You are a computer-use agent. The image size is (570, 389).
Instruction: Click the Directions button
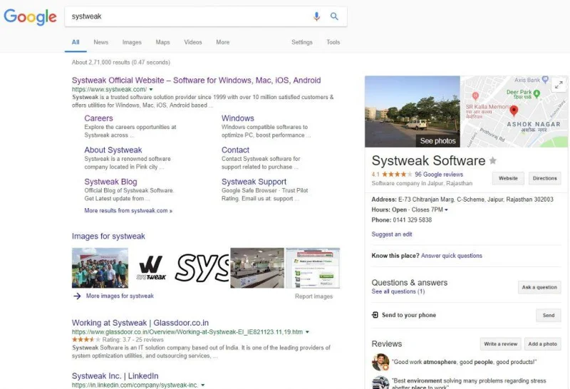pyautogui.click(x=544, y=178)
